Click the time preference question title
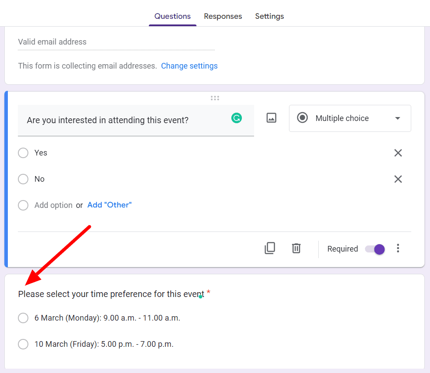Screen dimensions: 430x373 tap(111, 294)
